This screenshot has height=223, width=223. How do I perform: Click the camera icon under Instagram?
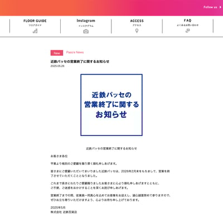[86, 31]
